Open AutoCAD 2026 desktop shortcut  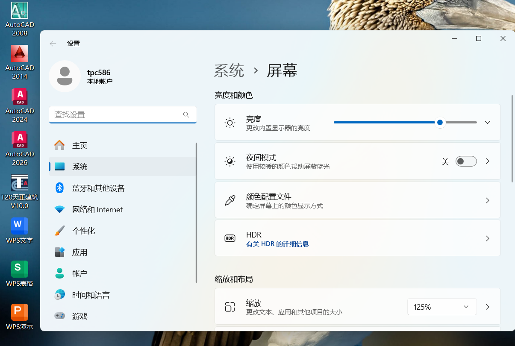coord(20,149)
